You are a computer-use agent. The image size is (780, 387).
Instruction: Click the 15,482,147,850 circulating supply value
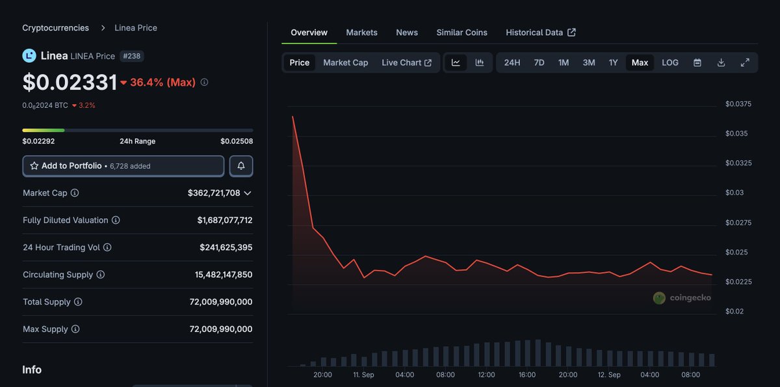224,275
